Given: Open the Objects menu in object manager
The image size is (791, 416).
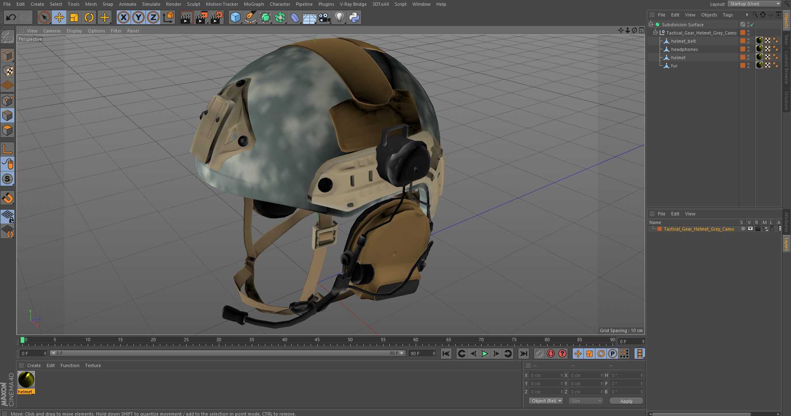Looking at the screenshot, I should click(709, 15).
